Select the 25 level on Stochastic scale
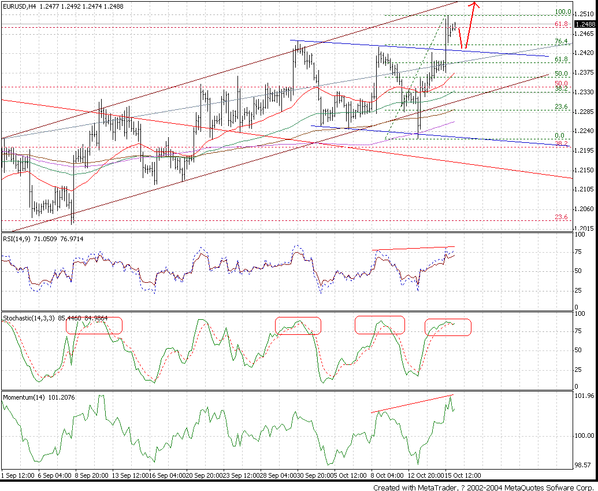 tap(578, 370)
